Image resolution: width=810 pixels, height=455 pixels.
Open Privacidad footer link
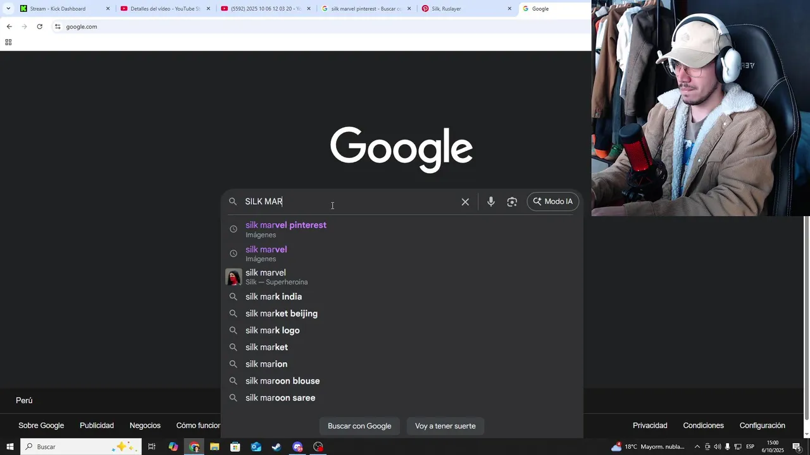pos(650,425)
